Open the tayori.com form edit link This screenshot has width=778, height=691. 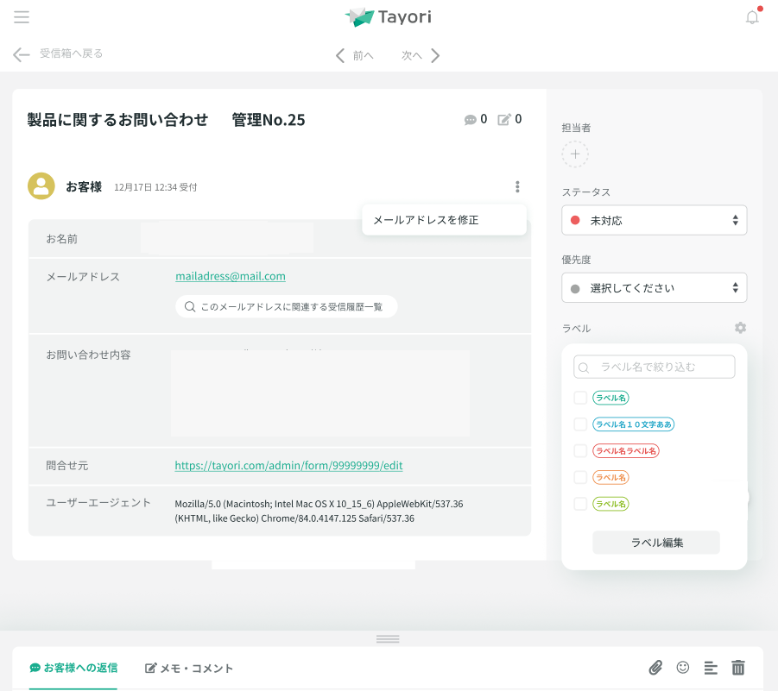288,466
